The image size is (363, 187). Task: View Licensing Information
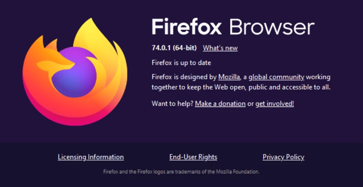click(x=91, y=157)
